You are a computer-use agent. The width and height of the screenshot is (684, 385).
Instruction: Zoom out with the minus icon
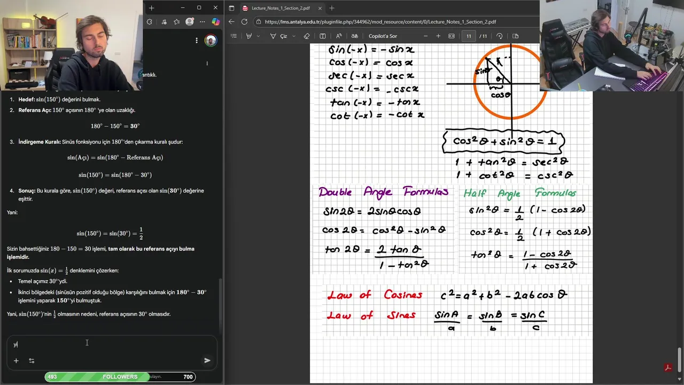click(x=426, y=36)
